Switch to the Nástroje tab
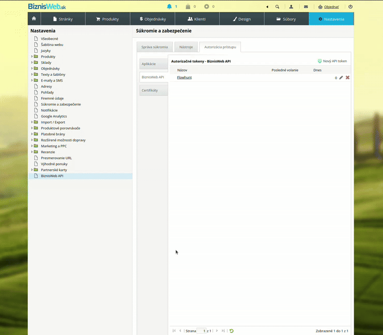Image resolution: width=383 pixels, height=335 pixels. click(186, 47)
